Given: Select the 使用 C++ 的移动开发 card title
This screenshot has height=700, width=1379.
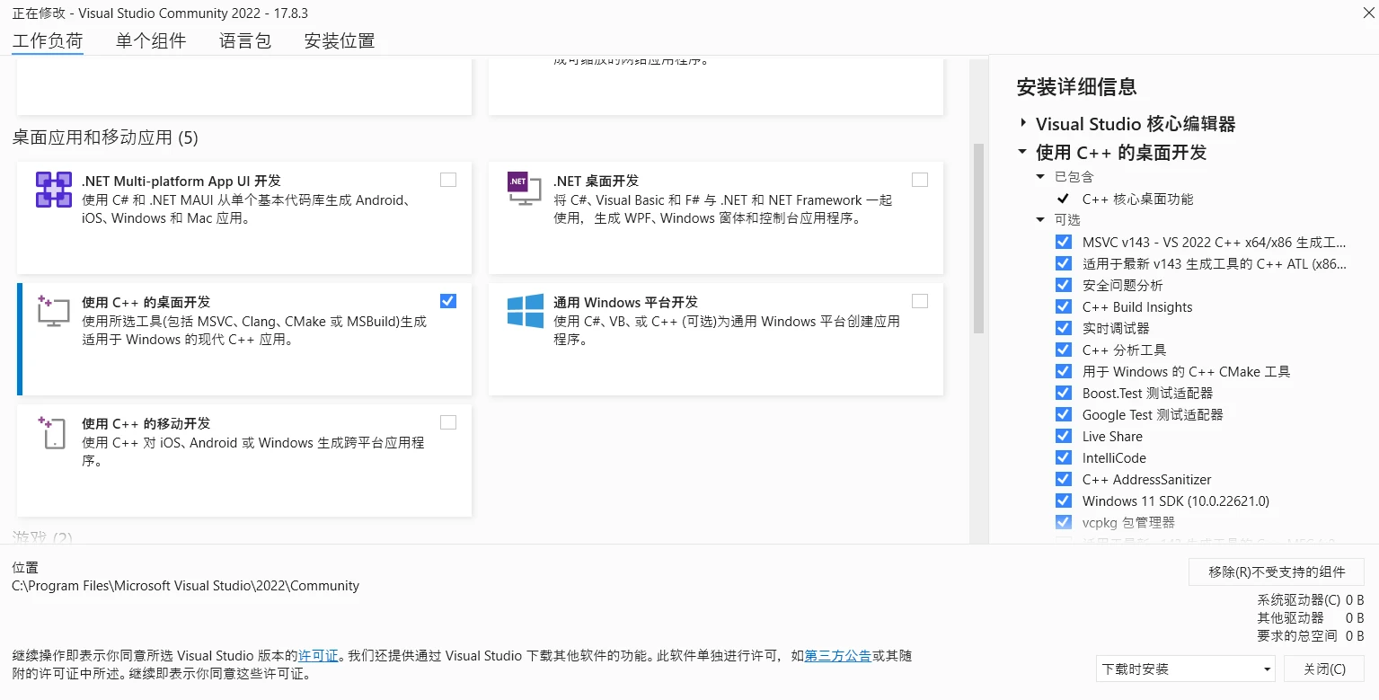Looking at the screenshot, I should [x=146, y=423].
